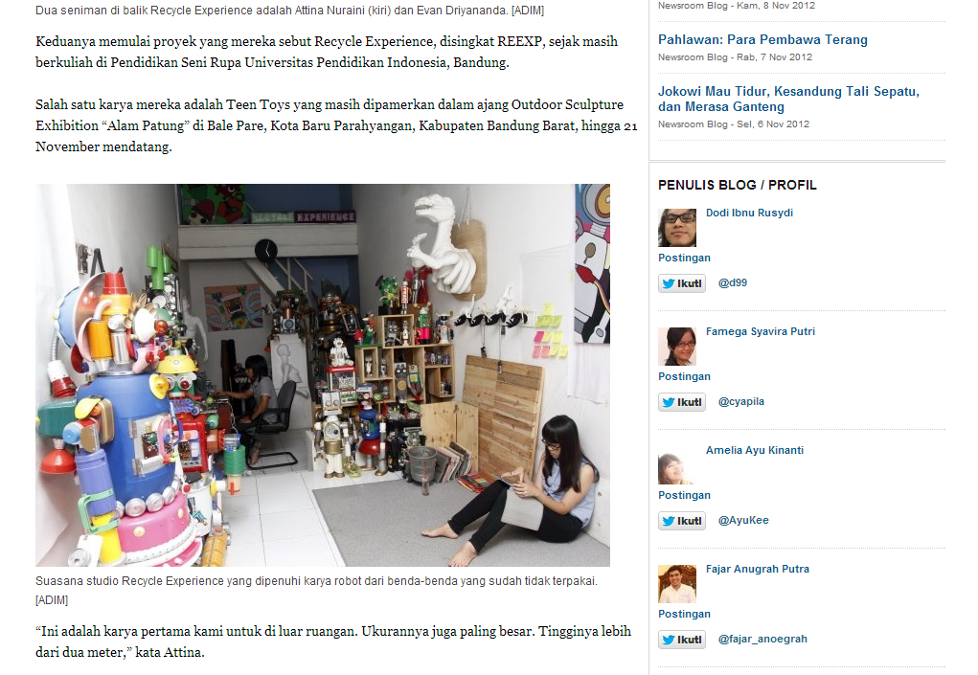Viewport: 978px width, 675px height.
Task: Open Postingan under Dodi Ibnu Rusydi
Action: 684,259
